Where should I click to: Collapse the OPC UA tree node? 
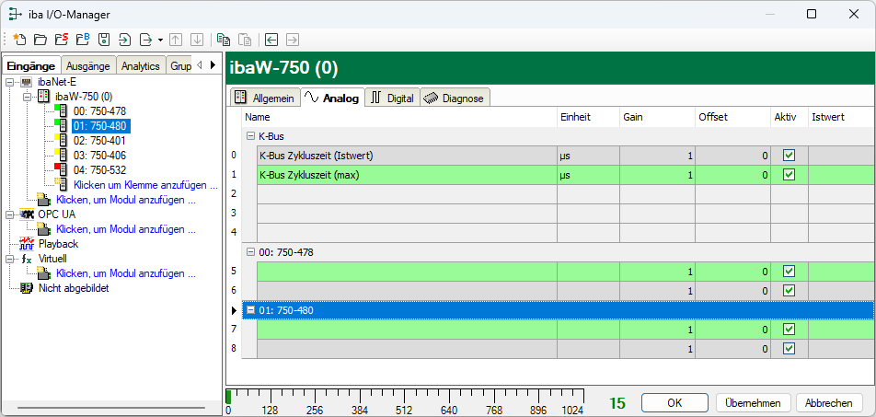[x=9, y=214]
